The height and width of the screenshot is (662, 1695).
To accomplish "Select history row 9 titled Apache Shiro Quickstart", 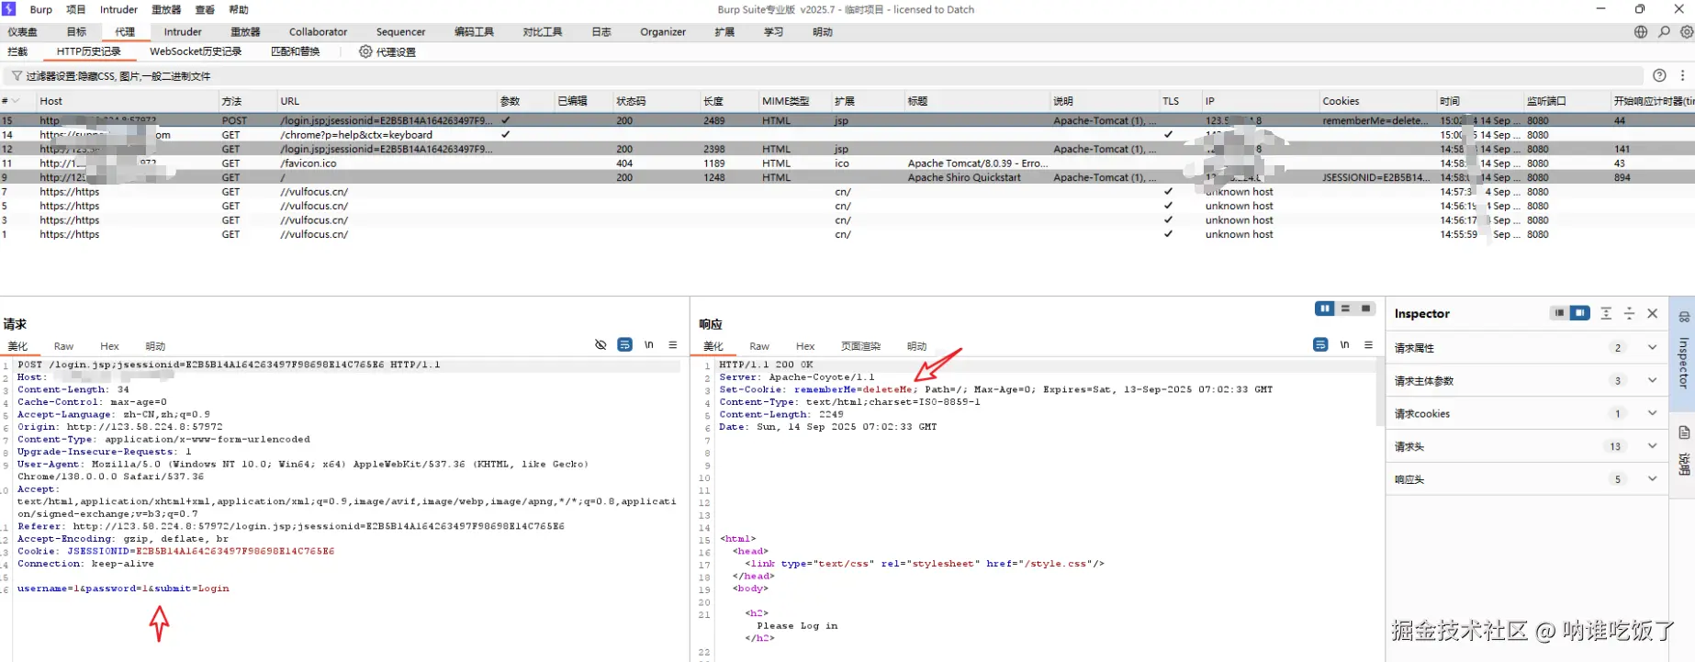I will [x=847, y=177].
